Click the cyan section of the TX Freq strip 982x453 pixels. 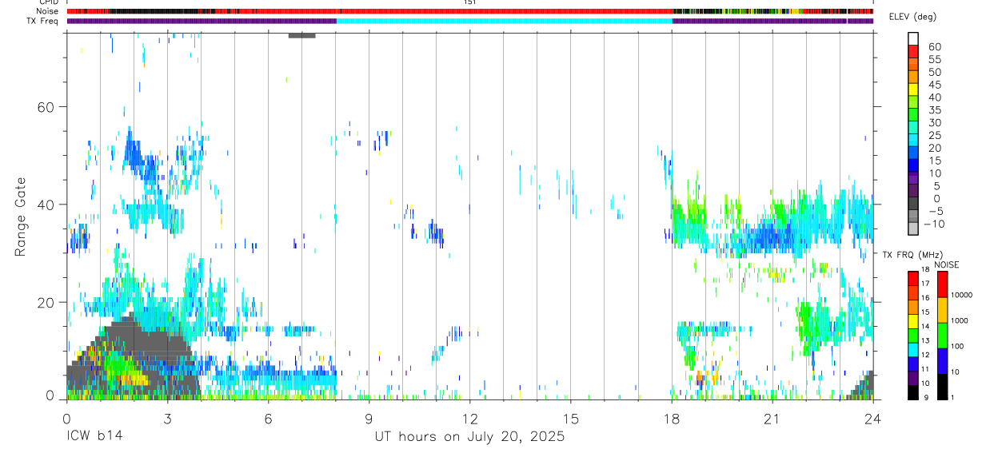pyautogui.click(x=504, y=21)
